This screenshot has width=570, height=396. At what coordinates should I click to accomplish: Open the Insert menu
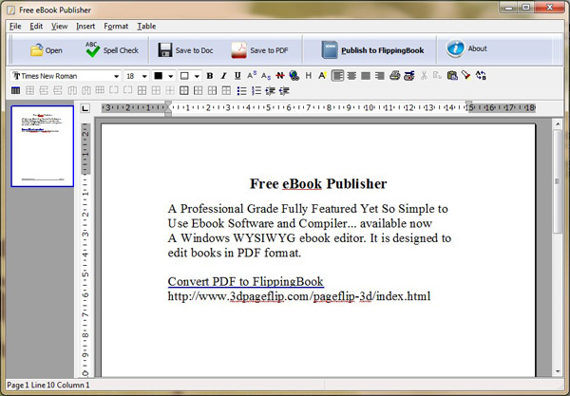click(x=85, y=27)
